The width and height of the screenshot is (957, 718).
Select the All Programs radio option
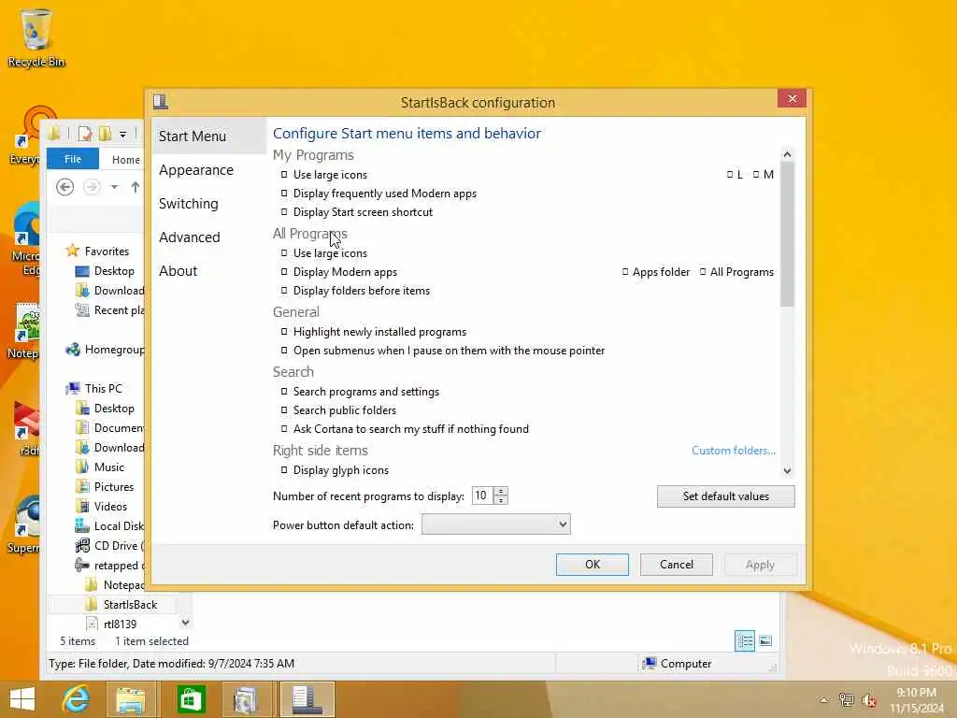tap(703, 272)
